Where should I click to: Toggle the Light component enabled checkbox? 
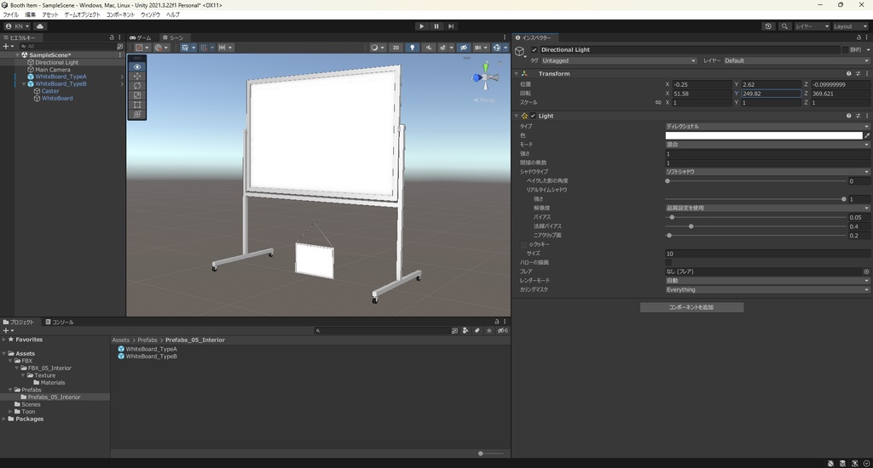(x=533, y=116)
